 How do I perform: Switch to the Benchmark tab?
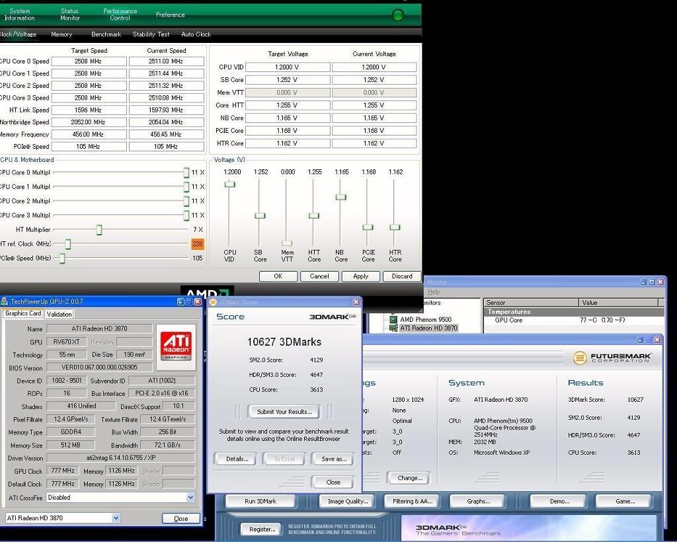tap(106, 34)
